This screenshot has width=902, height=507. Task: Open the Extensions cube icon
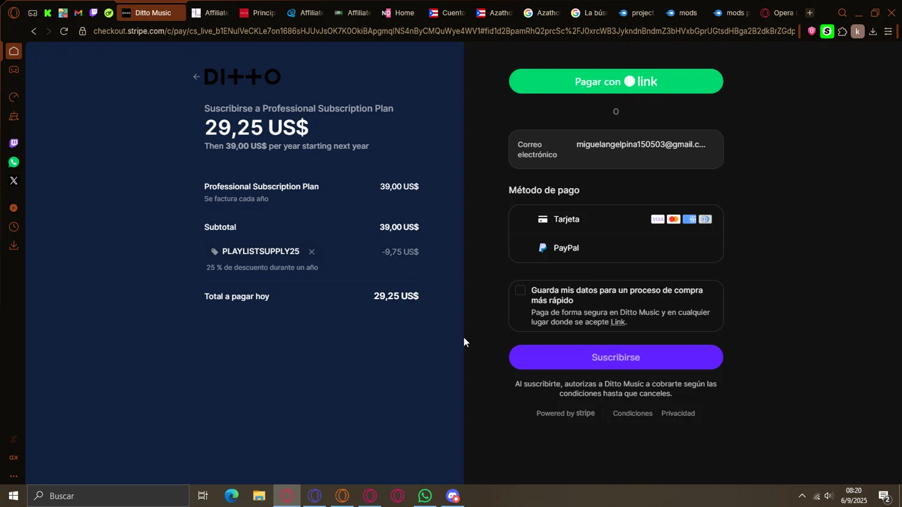[x=842, y=31]
